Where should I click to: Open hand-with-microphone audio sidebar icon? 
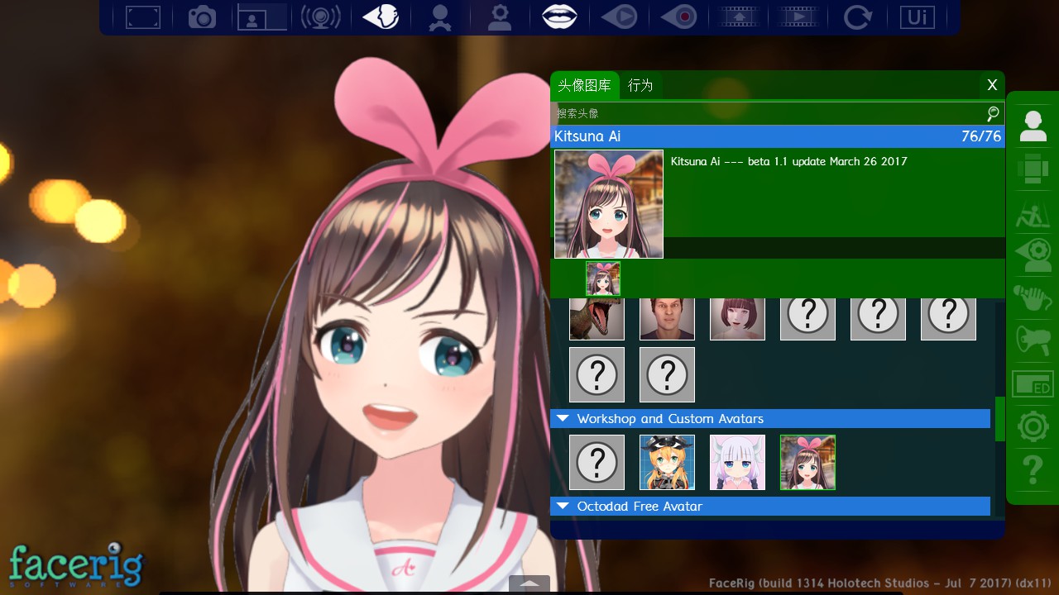click(1033, 297)
